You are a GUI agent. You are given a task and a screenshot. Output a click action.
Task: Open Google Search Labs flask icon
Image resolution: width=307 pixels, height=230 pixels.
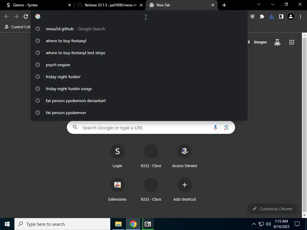(277, 42)
